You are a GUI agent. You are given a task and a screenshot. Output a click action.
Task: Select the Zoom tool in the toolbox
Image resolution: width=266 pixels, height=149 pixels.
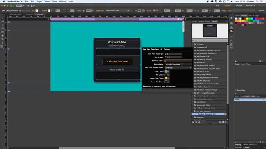pyautogui.click(x=2, y=39)
